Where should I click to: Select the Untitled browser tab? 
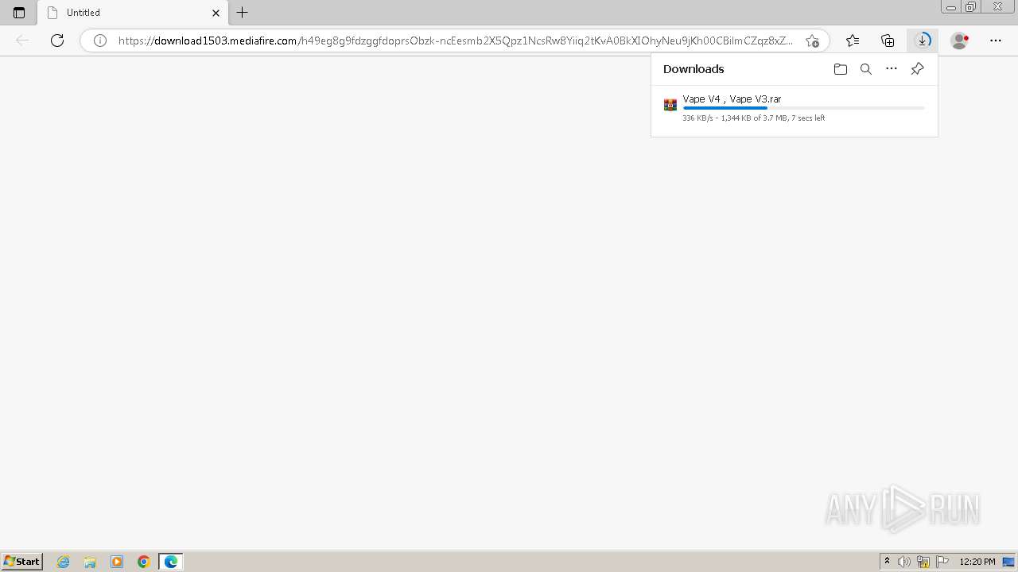pyautogui.click(x=132, y=13)
